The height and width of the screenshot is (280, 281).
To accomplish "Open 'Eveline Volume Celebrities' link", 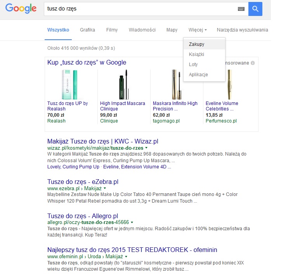I will pyautogui.click(x=222, y=106).
